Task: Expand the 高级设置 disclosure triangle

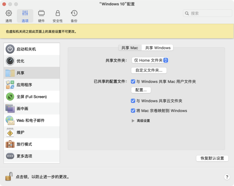Action: 133,121
